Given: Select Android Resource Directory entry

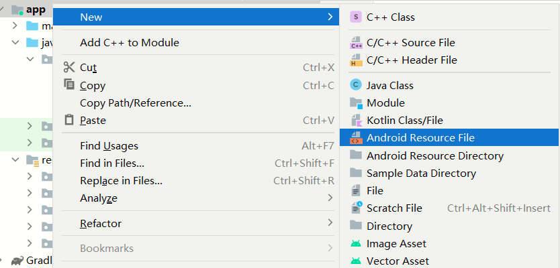Looking at the screenshot, I should click(434, 156).
